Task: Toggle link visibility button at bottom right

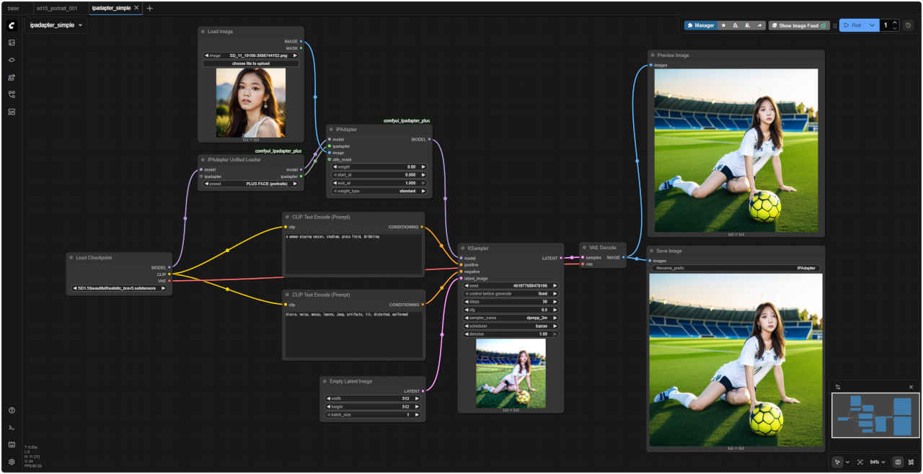Action: pyautogui.click(x=911, y=462)
